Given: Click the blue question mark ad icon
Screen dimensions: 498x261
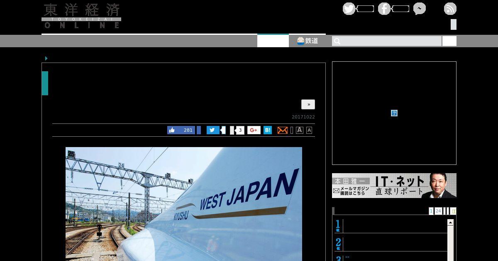Looking at the screenshot, I should click(x=394, y=113).
